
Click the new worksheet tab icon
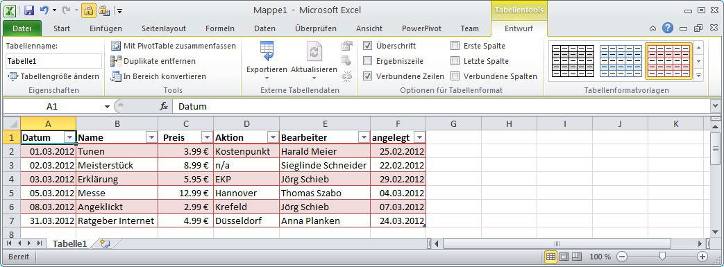pyautogui.click(x=105, y=243)
